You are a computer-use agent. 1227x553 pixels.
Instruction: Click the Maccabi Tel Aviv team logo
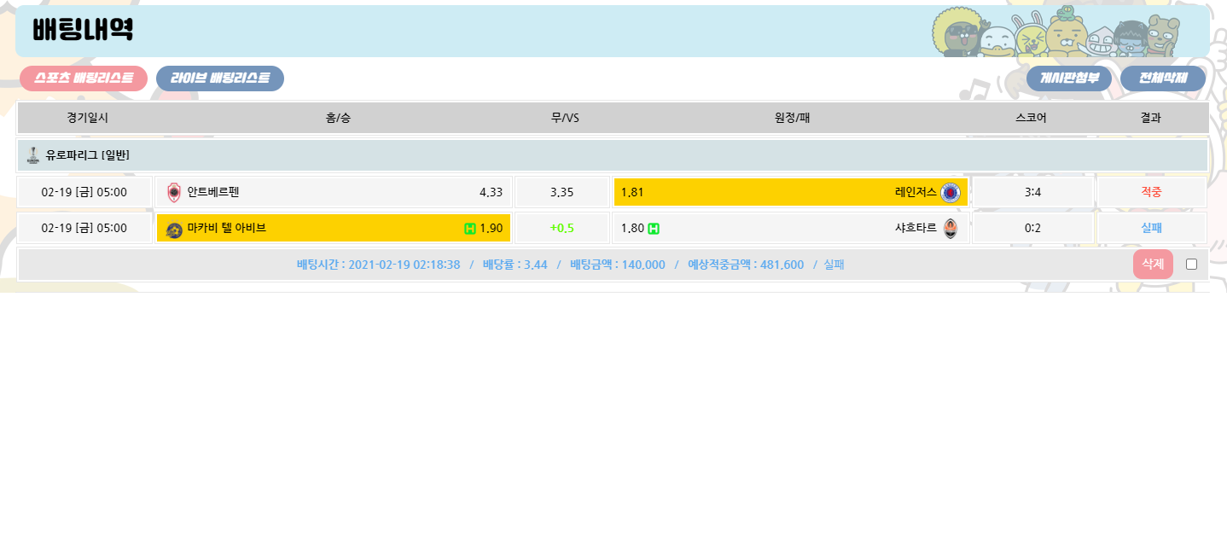click(x=174, y=229)
